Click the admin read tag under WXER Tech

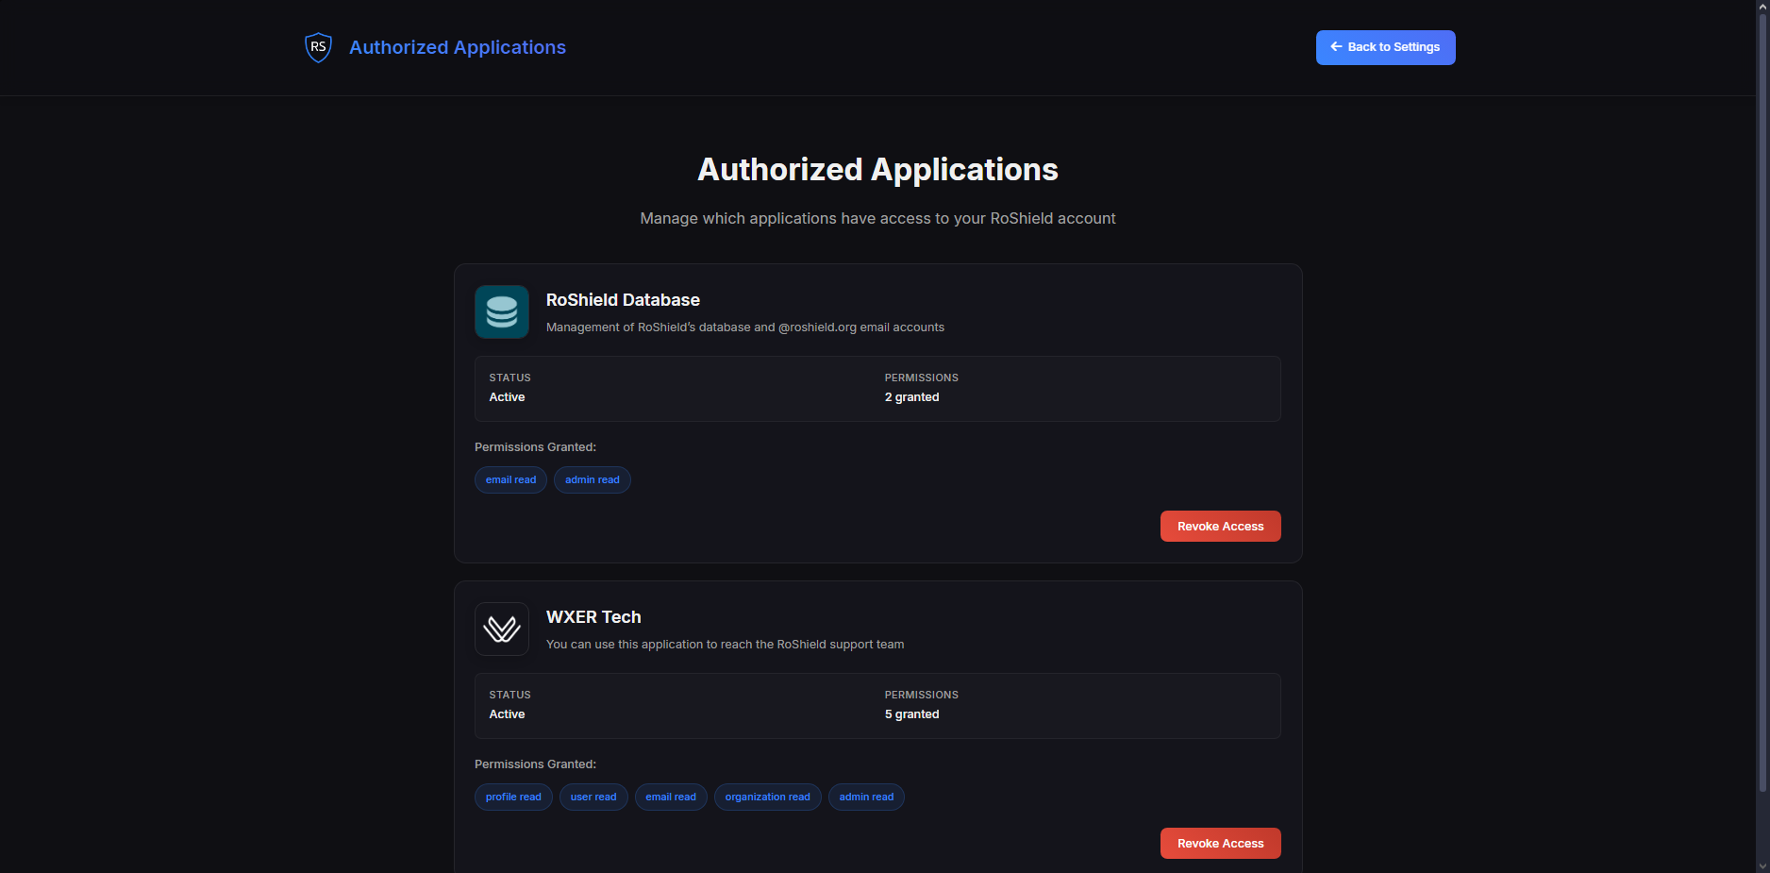(x=866, y=797)
